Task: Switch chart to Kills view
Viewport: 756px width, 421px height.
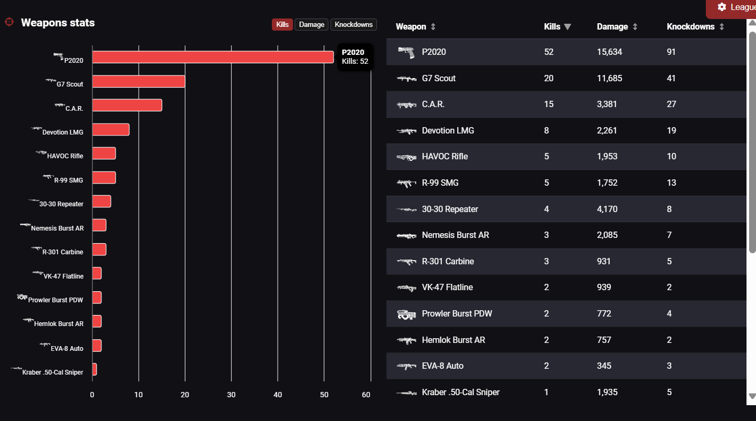Action: click(282, 24)
